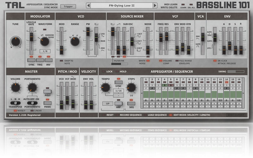Toggle arpeggiator LOCK LED

click(x=104, y=71)
